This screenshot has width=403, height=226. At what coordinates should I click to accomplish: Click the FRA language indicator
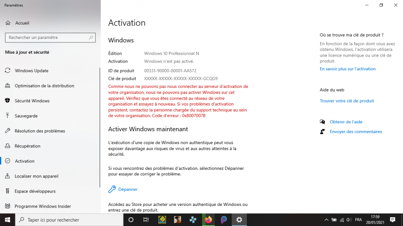(358, 220)
